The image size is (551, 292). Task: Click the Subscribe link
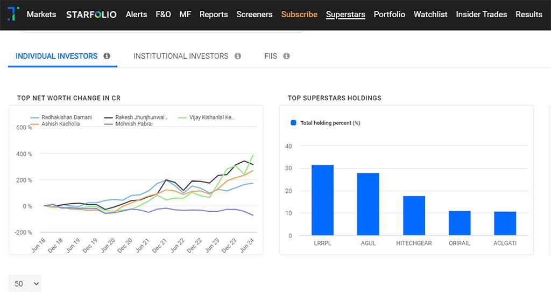(x=299, y=15)
